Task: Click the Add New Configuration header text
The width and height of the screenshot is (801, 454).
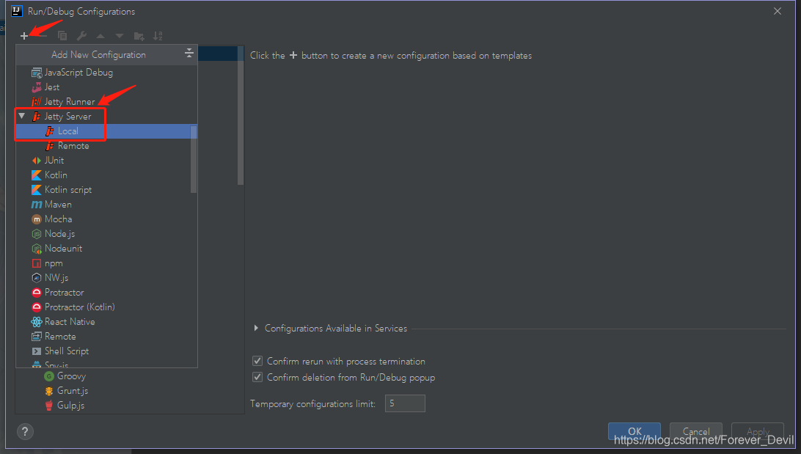Action: (x=98, y=55)
